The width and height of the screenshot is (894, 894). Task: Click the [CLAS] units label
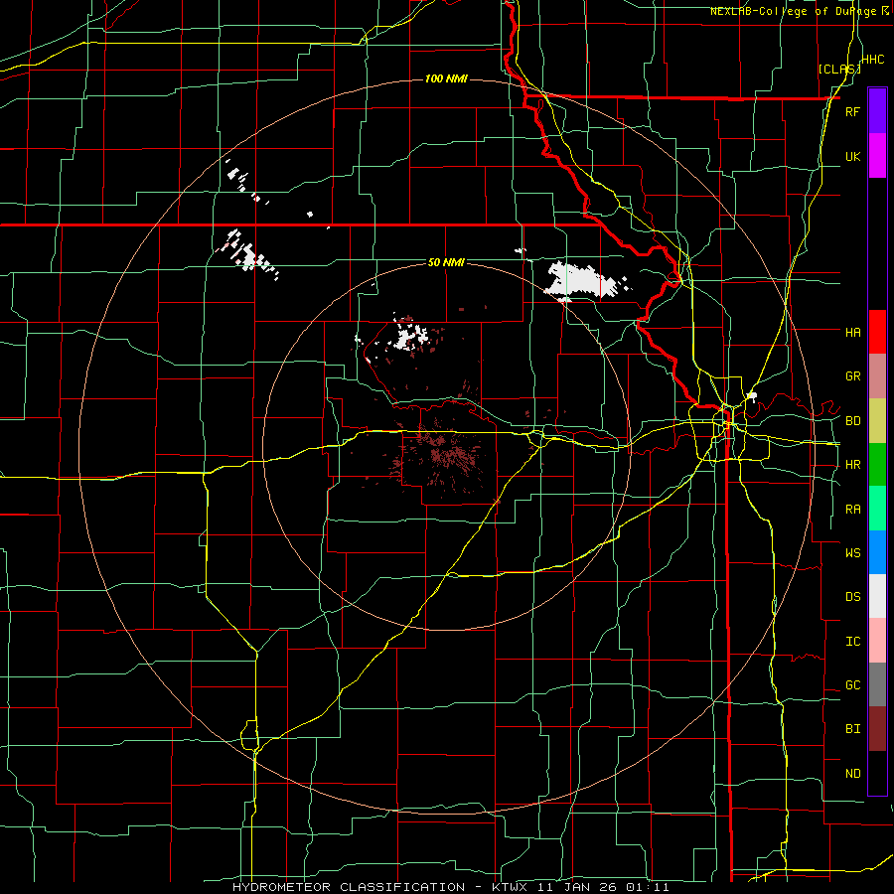pos(839,69)
